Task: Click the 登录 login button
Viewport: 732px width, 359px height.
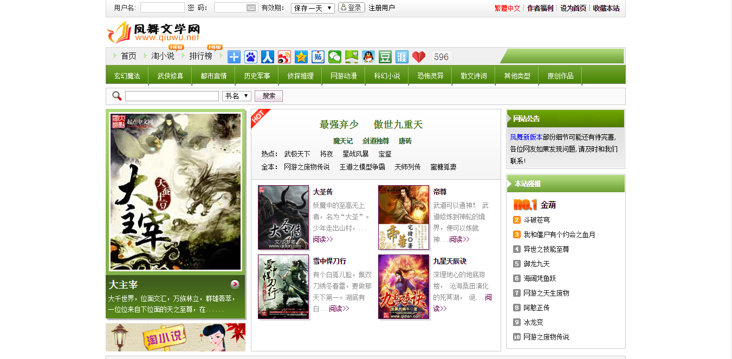Action: [352, 8]
